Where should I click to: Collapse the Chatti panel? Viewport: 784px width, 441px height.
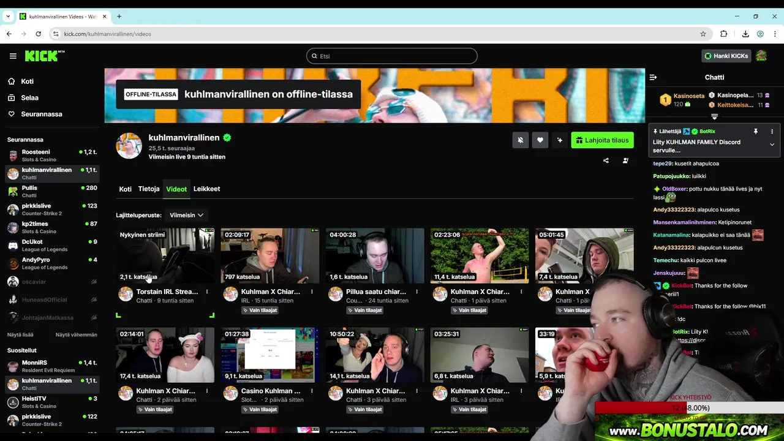pyautogui.click(x=653, y=77)
